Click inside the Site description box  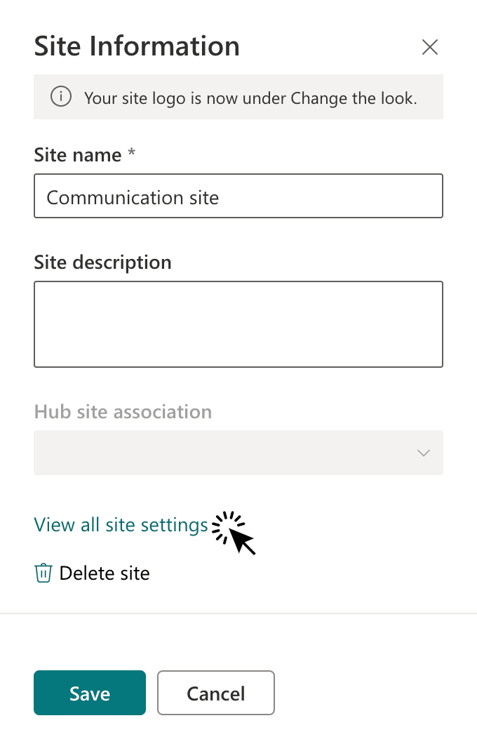(x=238, y=324)
